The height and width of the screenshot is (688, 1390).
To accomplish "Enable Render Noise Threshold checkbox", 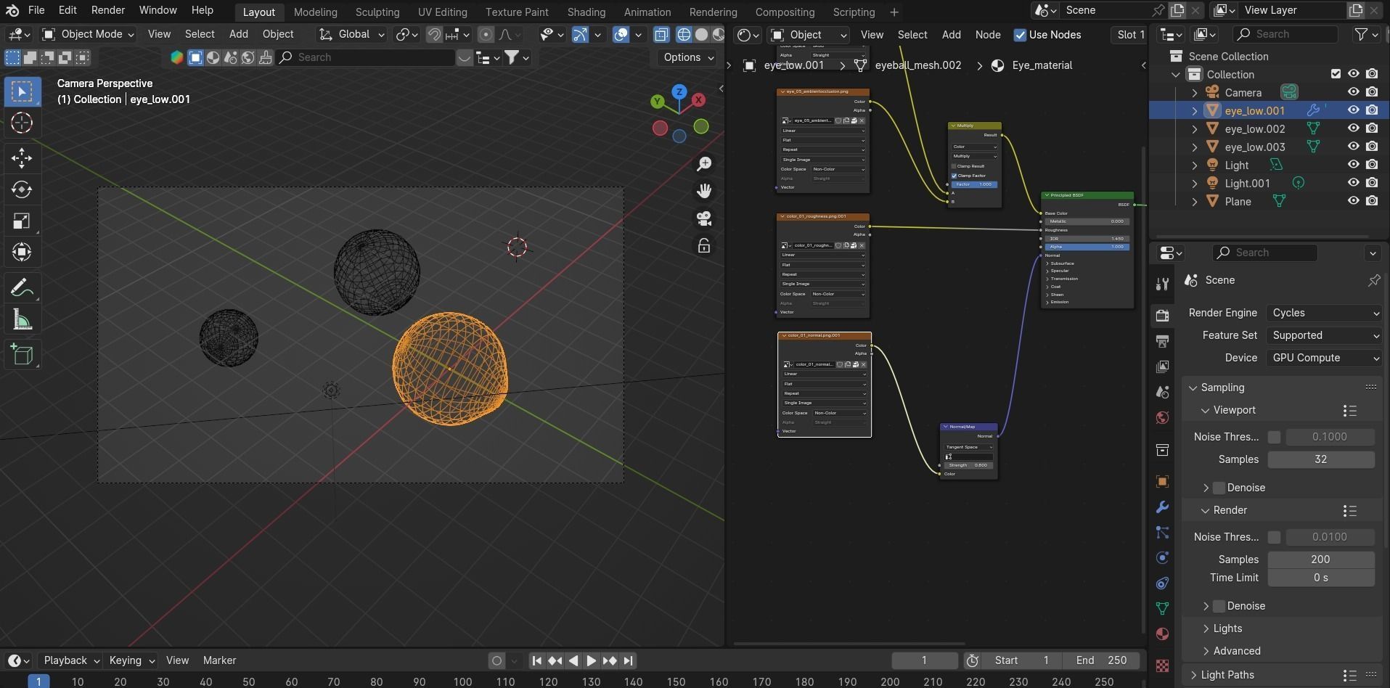I will (x=1274, y=537).
